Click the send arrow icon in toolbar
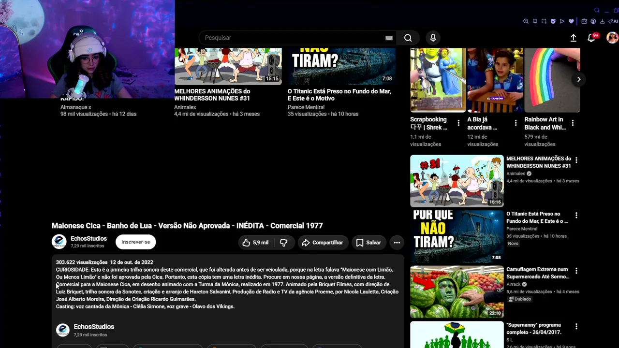Screen dimensions: 619x348 click(x=562, y=21)
